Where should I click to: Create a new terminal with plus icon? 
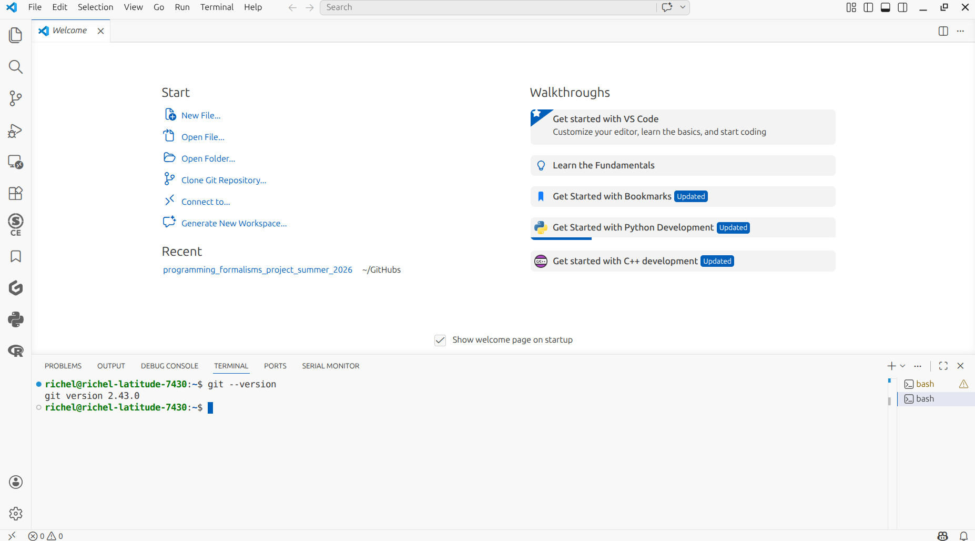pos(891,366)
